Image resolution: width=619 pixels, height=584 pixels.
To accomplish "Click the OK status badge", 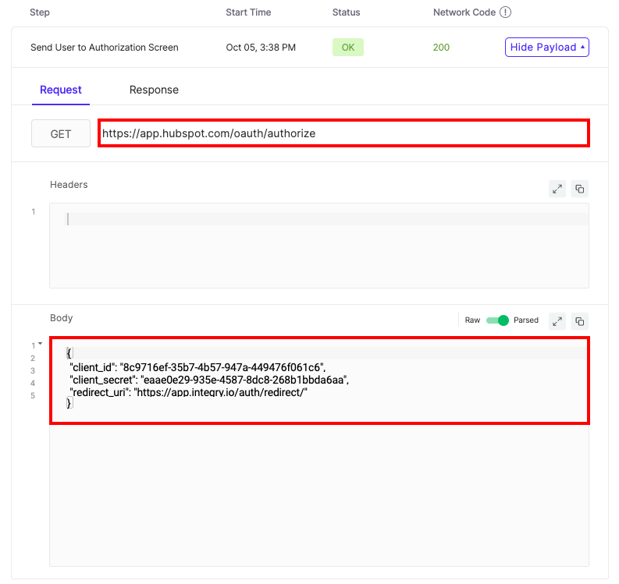I will (x=348, y=48).
